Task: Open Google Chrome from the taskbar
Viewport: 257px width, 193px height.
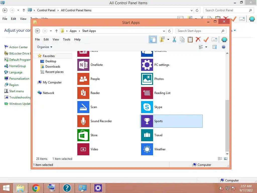Action: (36, 188)
